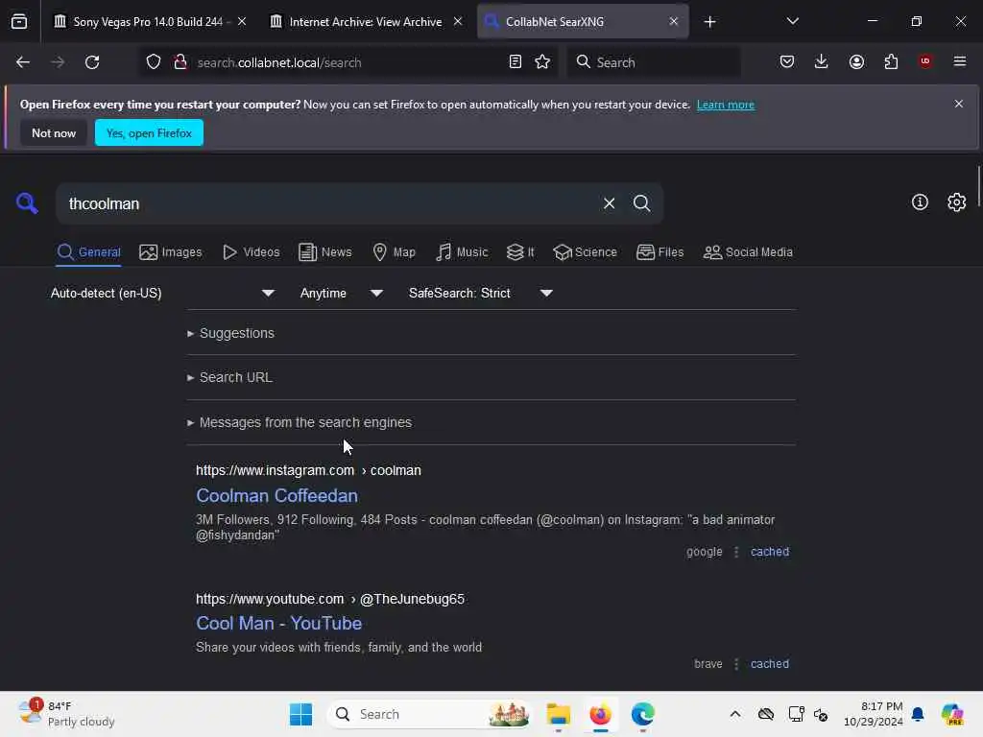The height and width of the screenshot is (737, 983).
Task: Switch to Social Media category
Action: (x=748, y=252)
